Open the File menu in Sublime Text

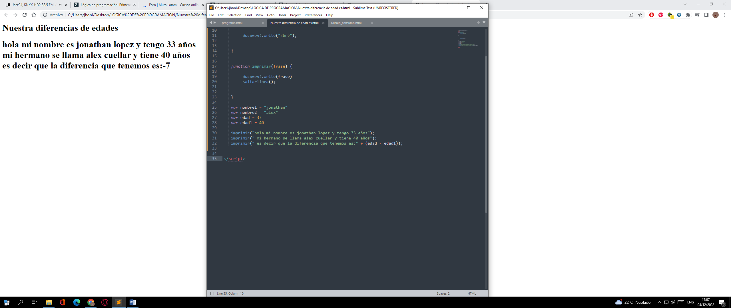pos(211,15)
